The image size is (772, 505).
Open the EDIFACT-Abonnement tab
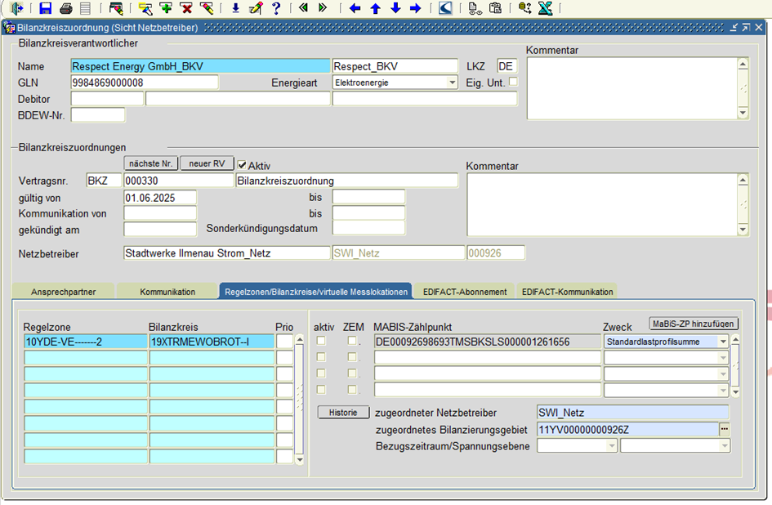(x=464, y=292)
